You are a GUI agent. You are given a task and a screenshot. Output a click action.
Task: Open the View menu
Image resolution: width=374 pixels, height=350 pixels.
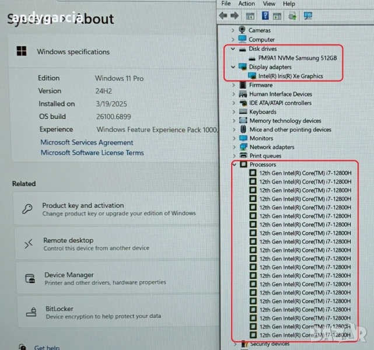pyautogui.click(x=269, y=3)
